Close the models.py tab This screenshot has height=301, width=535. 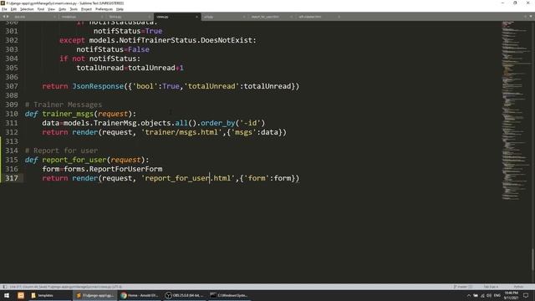102,17
